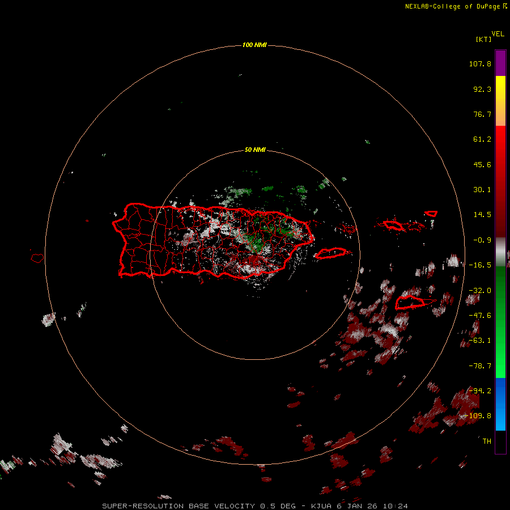This screenshot has height=510, width=510.
Task: Click the Vieques island outline
Action: click(331, 253)
